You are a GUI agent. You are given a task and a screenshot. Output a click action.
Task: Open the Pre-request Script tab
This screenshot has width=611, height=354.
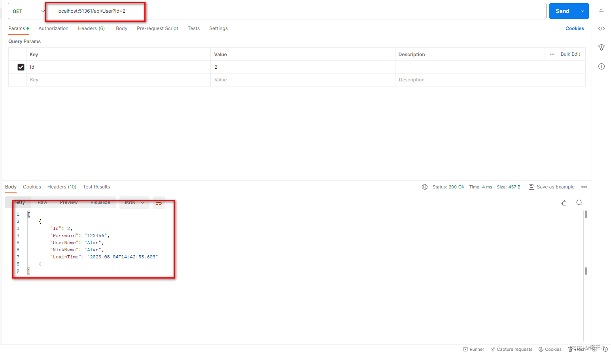157,28
